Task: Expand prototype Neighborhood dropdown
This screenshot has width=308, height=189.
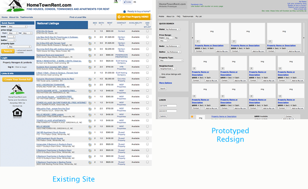Action: tap(168, 69)
